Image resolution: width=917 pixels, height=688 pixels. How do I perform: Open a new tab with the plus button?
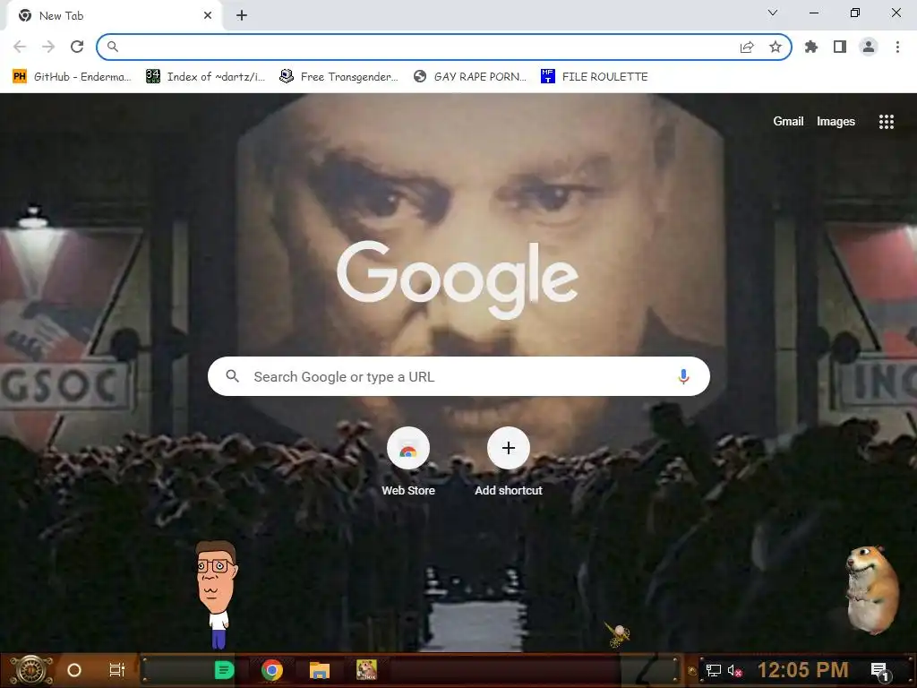[x=242, y=15]
